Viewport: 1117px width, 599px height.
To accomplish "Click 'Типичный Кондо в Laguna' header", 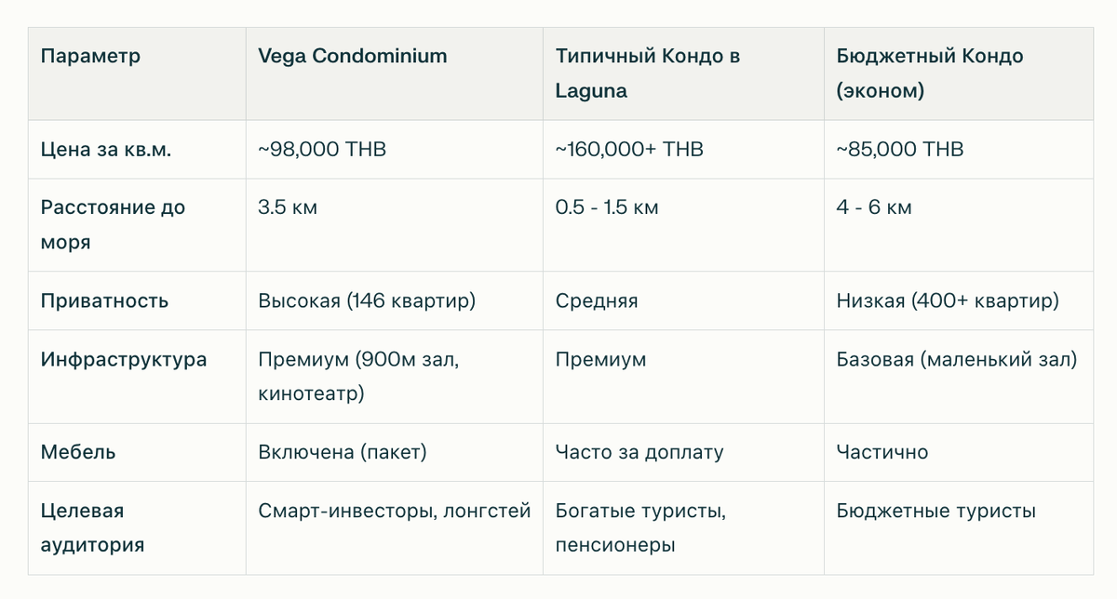I will coord(648,73).
